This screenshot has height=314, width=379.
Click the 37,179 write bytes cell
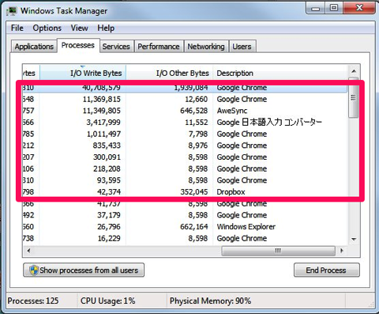[109, 215]
